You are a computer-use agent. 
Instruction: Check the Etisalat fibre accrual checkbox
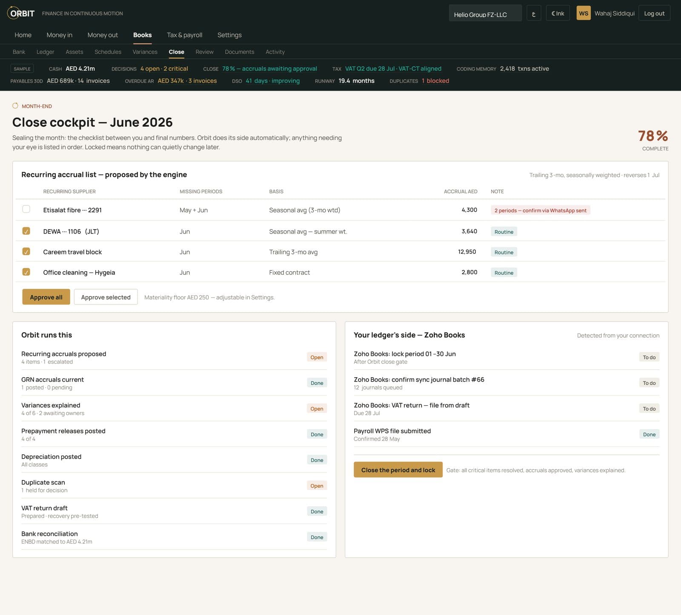pyautogui.click(x=26, y=209)
